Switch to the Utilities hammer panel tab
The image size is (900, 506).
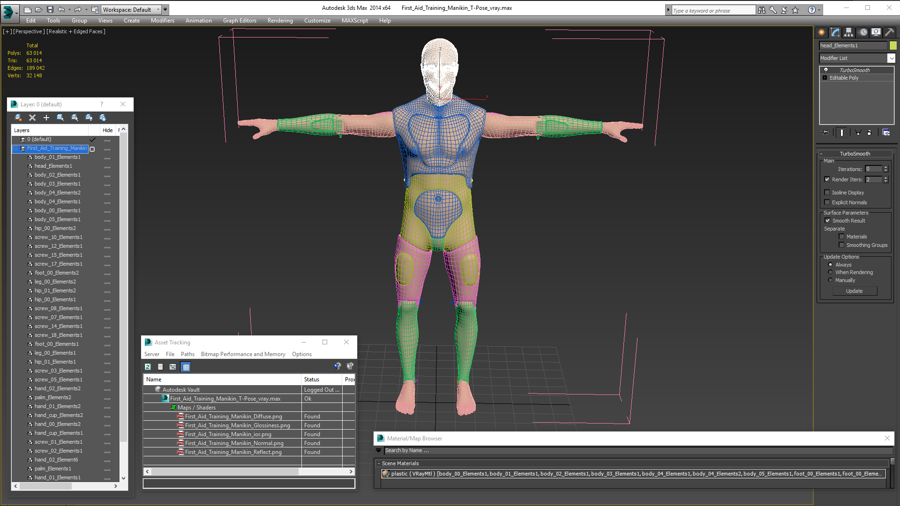[x=889, y=32]
